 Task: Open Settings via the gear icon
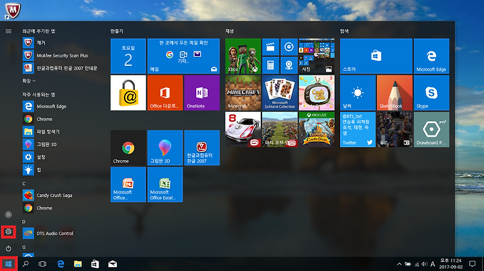tap(8, 232)
